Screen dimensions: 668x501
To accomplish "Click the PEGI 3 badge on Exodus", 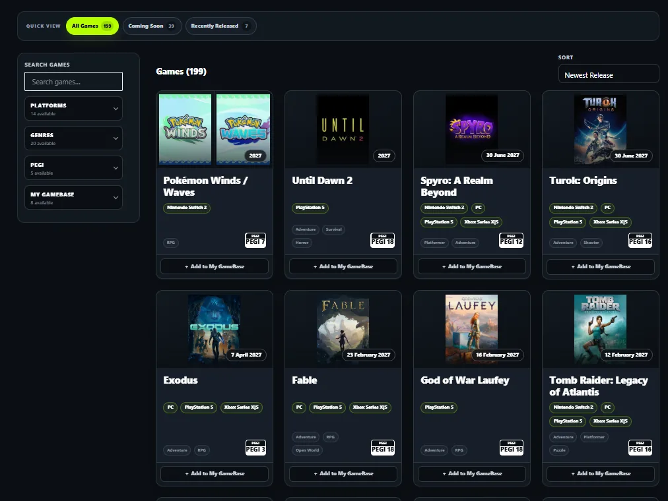I will pos(255,448).
